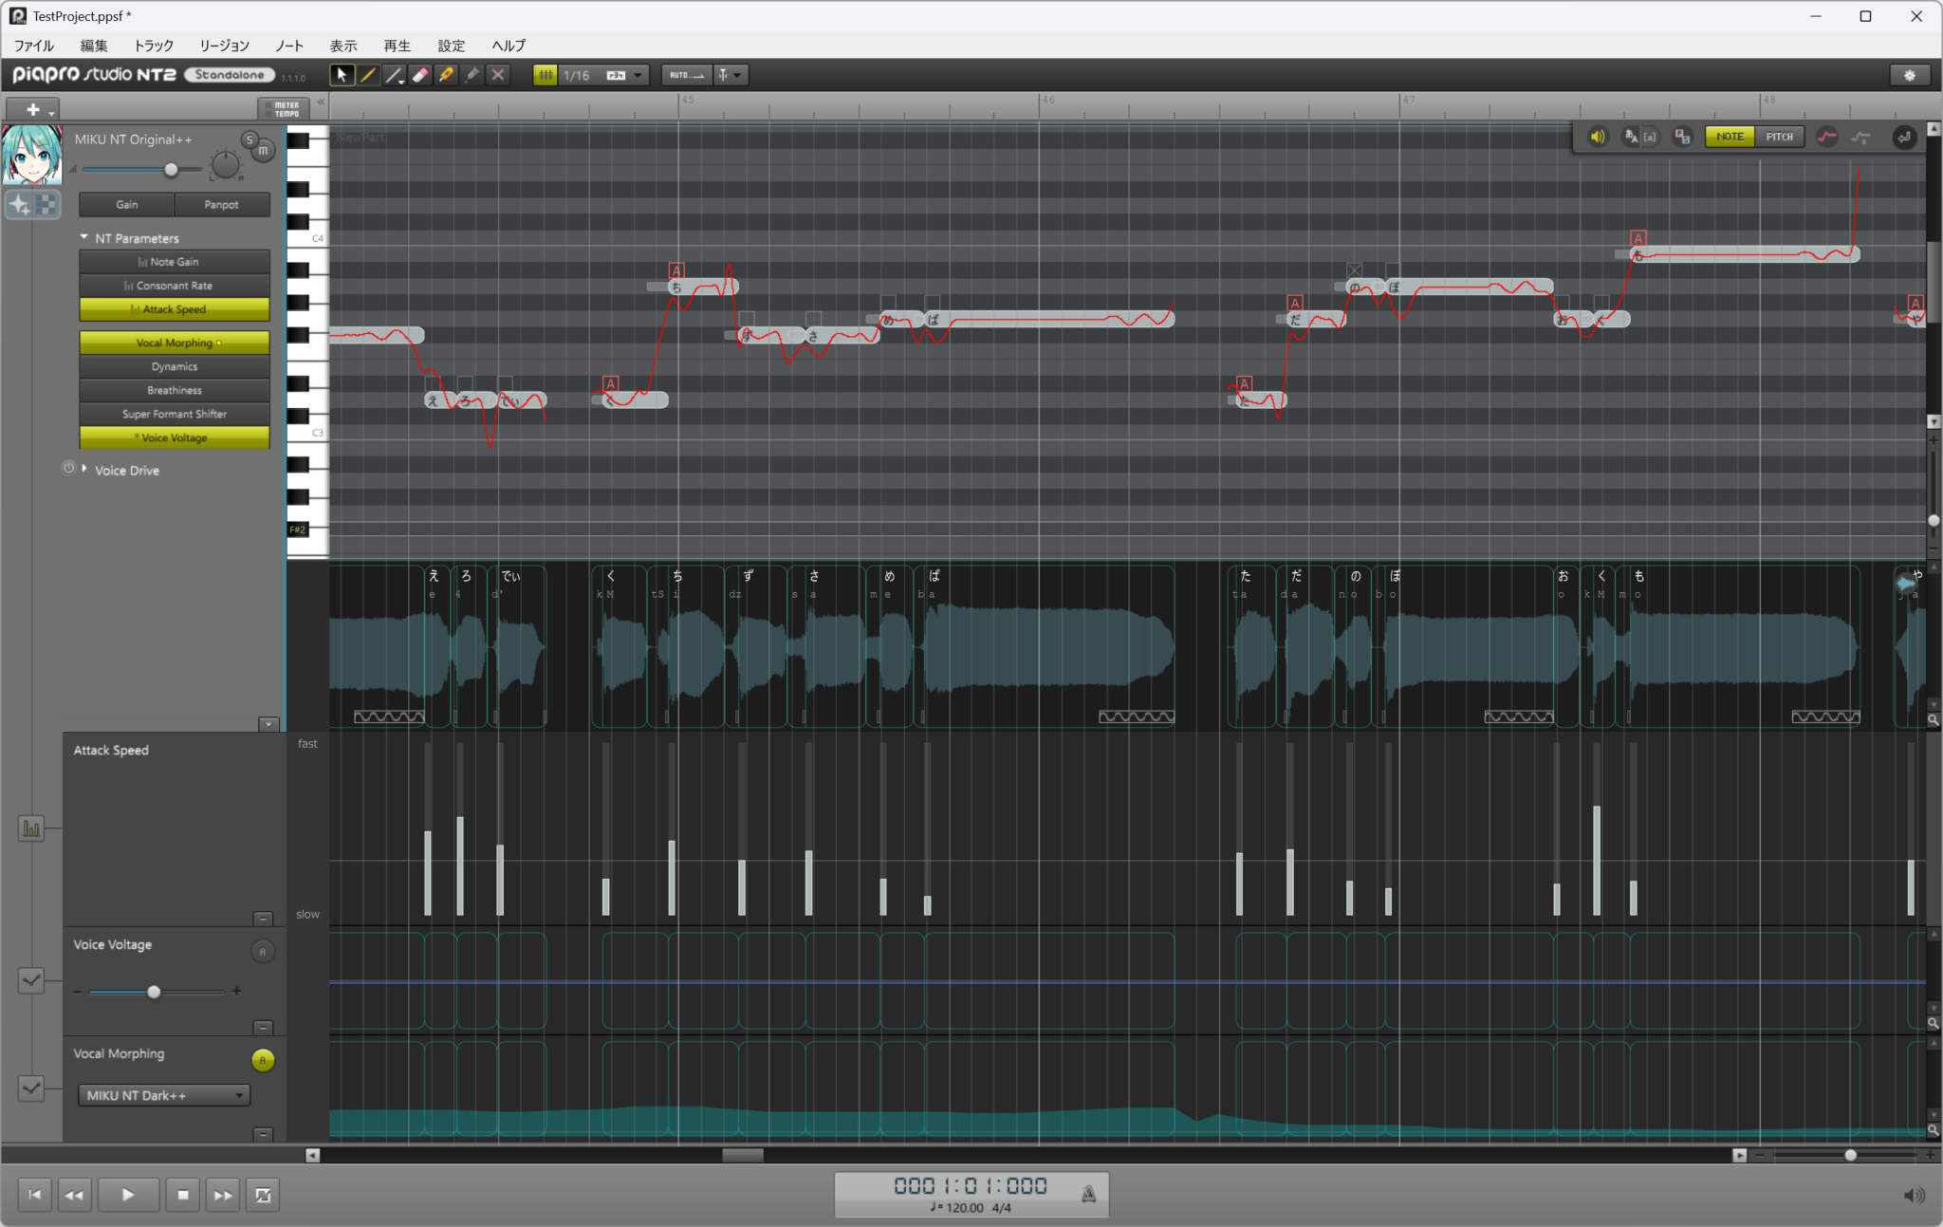
Task: Toggle the yellow grid snap button
Action: (x=545, y=75)
